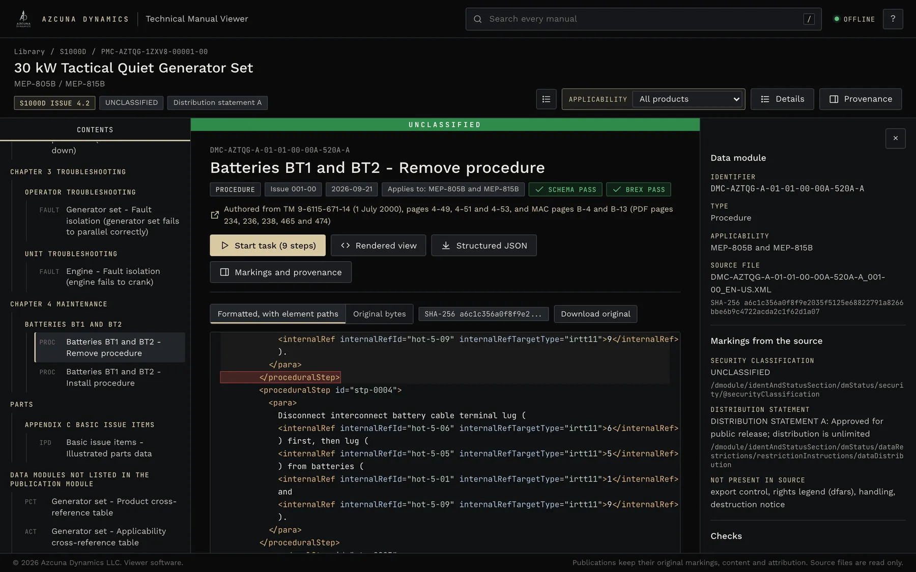916x572 pixels.
Task: Select Batteries BT1 and BT2 Install procedure
Action: [110, 377]
